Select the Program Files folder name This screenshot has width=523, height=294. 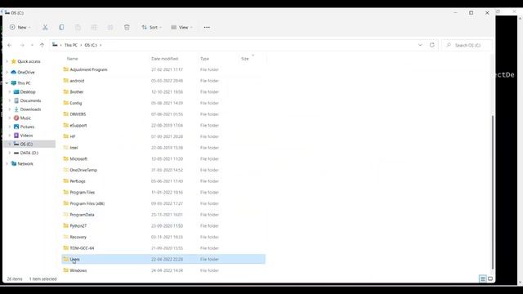coord(83,193)
